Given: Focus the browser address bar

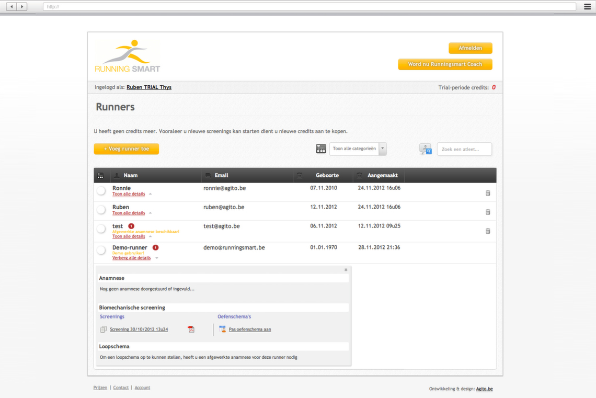Looking at the screenshot, I should tap(310, 6).
